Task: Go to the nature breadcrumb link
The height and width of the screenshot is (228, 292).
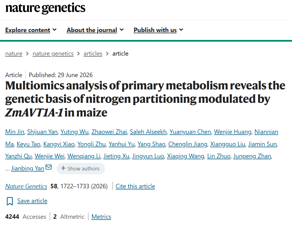Action: pyautogui.click(x=14, y=54)
